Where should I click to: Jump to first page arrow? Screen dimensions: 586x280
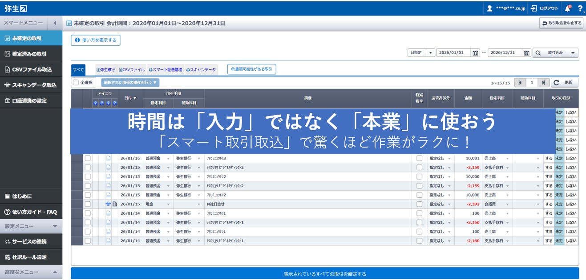click(x=520, y=83)
